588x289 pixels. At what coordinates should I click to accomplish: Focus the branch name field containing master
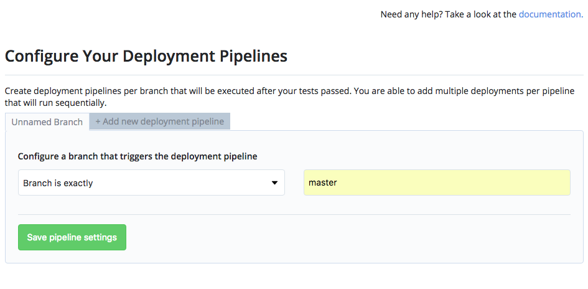click(x=436, y=183)
